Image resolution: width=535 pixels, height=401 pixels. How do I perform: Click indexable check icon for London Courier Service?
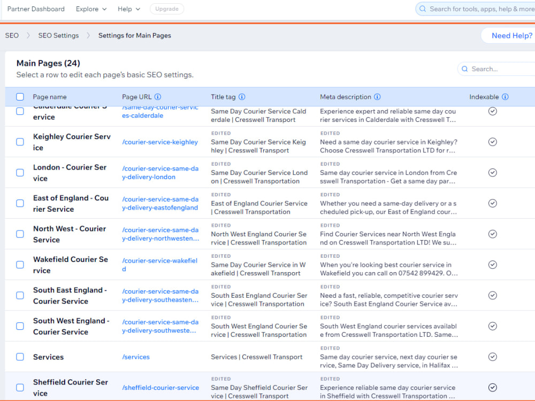(x=493, y=173)
